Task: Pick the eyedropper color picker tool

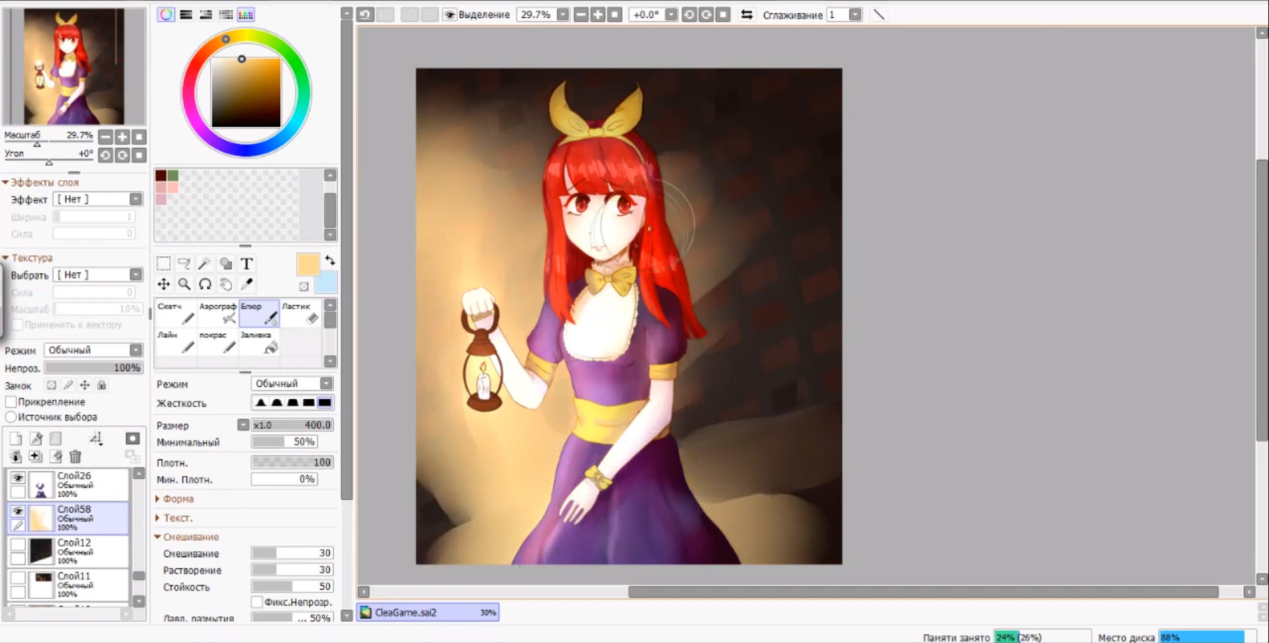Action: pos(247,285)
